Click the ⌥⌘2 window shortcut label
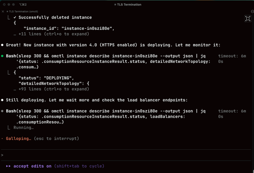This screenshot has width=254, height=173. point(23,5)
